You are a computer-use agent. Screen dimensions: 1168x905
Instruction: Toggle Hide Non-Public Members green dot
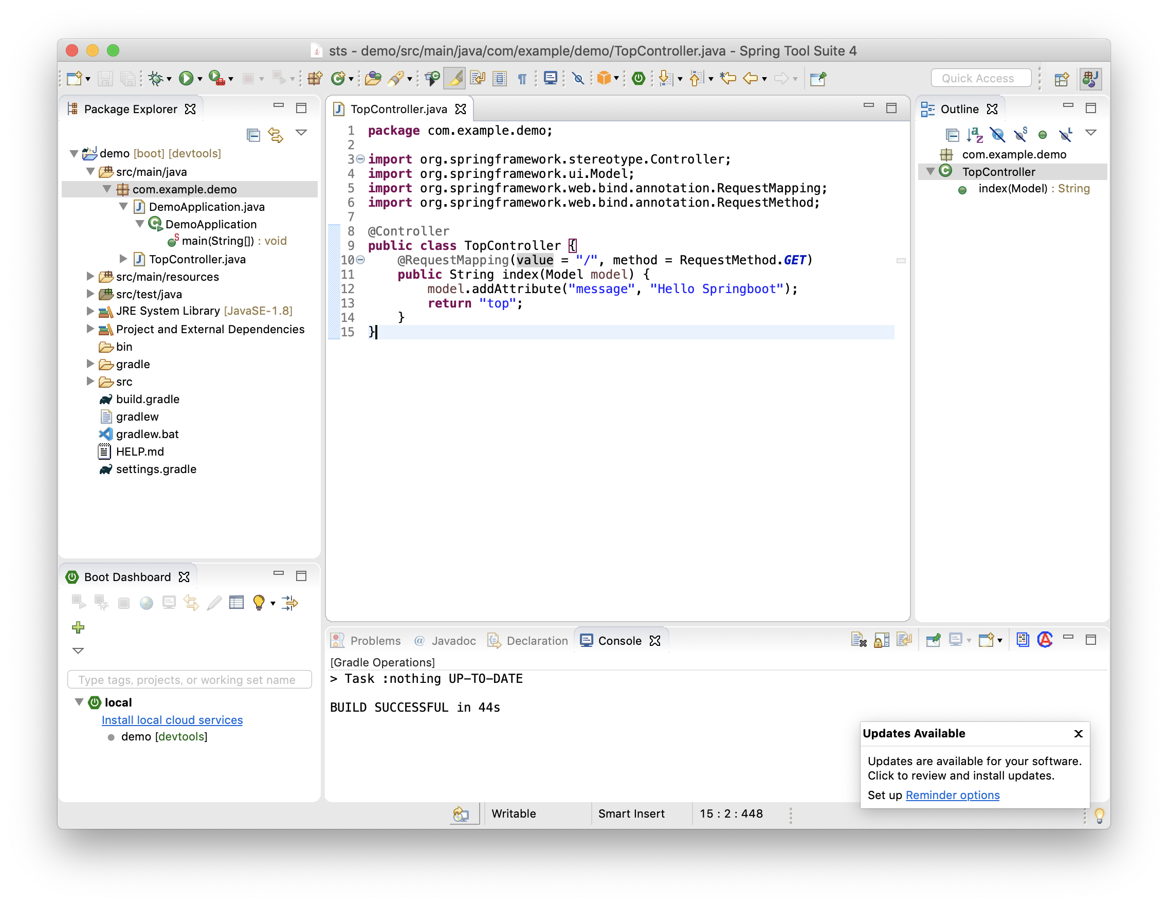click(1043, 135)
